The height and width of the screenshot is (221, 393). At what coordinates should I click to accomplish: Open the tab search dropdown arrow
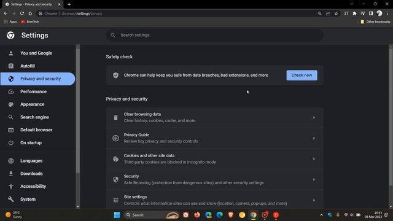click(352, 4)
